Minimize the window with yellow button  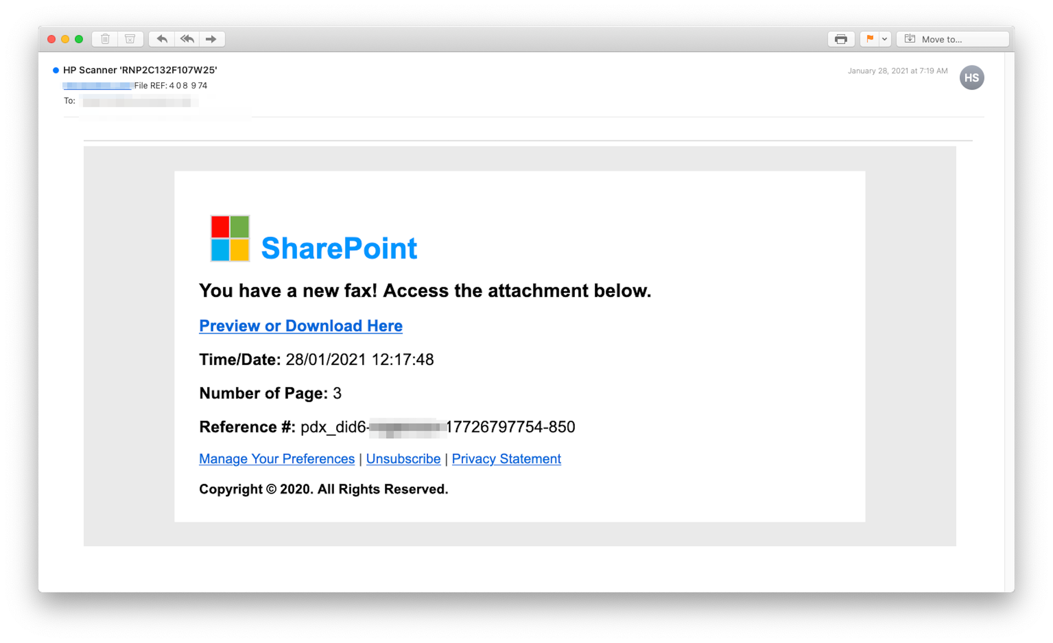point(65,39)
